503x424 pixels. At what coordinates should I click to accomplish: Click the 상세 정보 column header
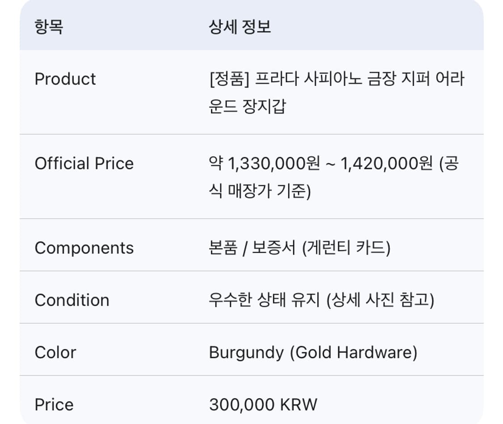[x=240, y=27]
